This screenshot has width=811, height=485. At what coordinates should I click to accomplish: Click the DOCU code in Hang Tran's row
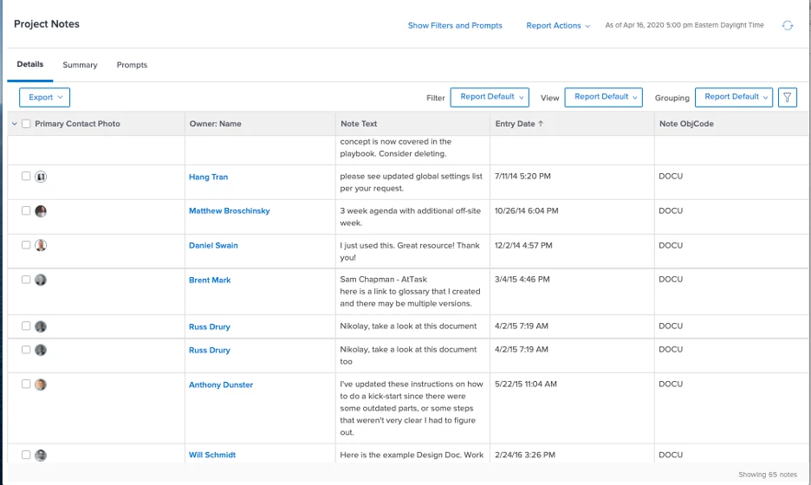pyautogui.click(x=671, y=177)
